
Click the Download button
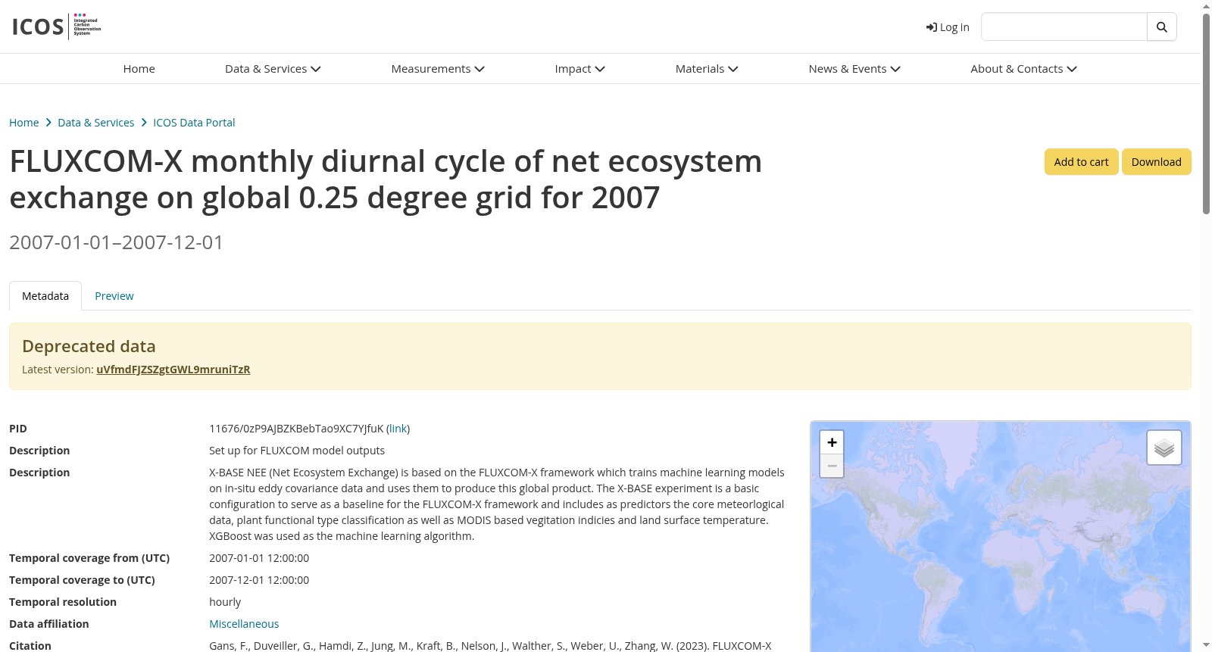pyautogui.click(x=1156, y=162)
